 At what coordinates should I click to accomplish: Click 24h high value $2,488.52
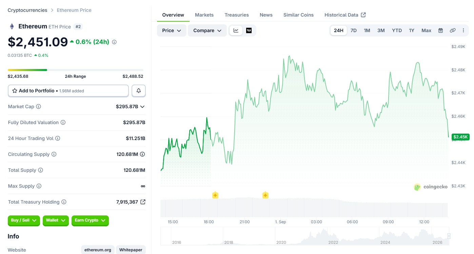click(x=133, y=76)
